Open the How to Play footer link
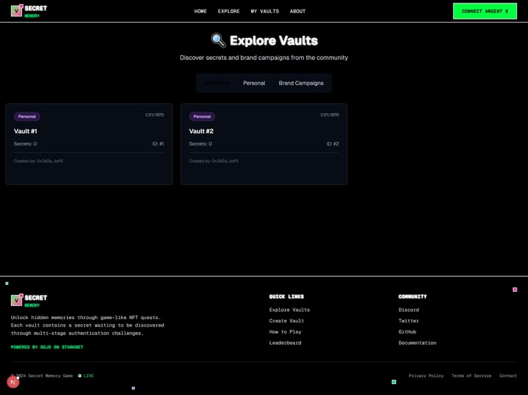Screen dimensions: 528x395 click(x=285, y=332)
